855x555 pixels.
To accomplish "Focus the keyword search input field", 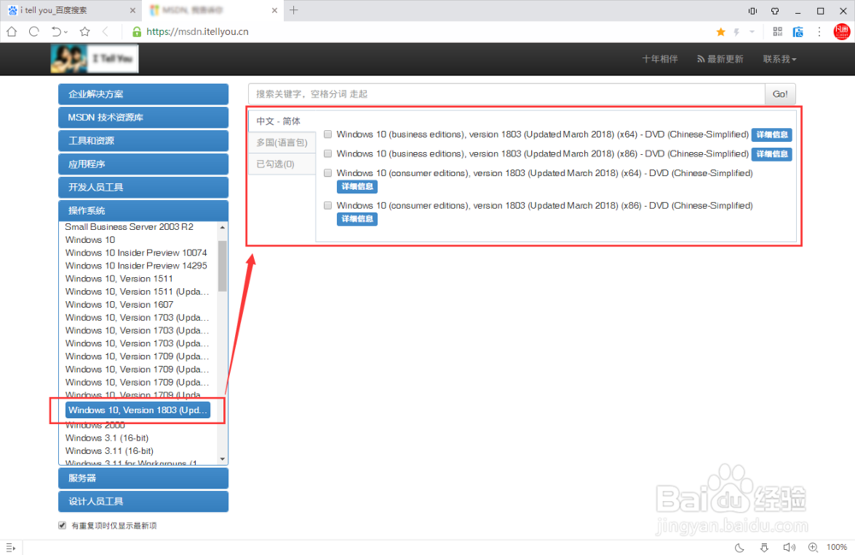I will [506, 94].
